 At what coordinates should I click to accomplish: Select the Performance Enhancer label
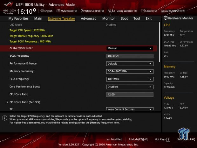coord(24,63)
